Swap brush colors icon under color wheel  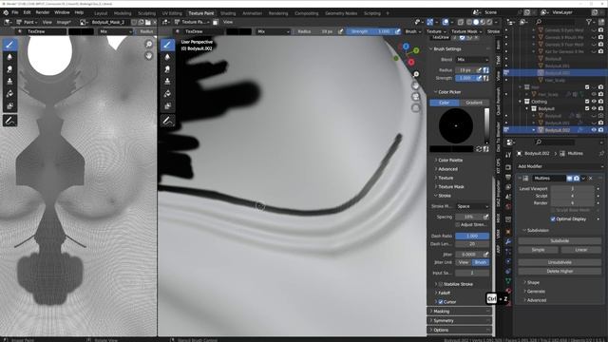pyautogui.click(x=479, y=149)
